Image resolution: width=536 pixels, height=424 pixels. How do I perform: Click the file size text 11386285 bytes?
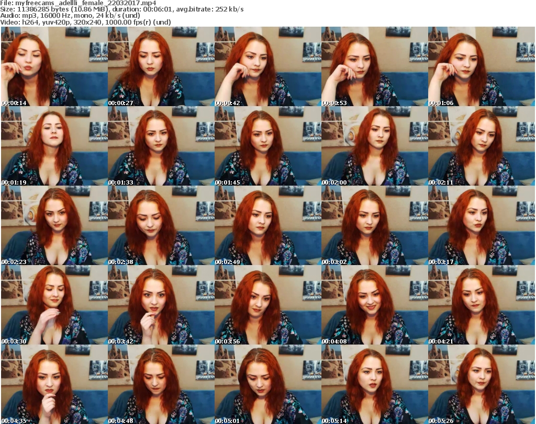[x=41, y=9]
